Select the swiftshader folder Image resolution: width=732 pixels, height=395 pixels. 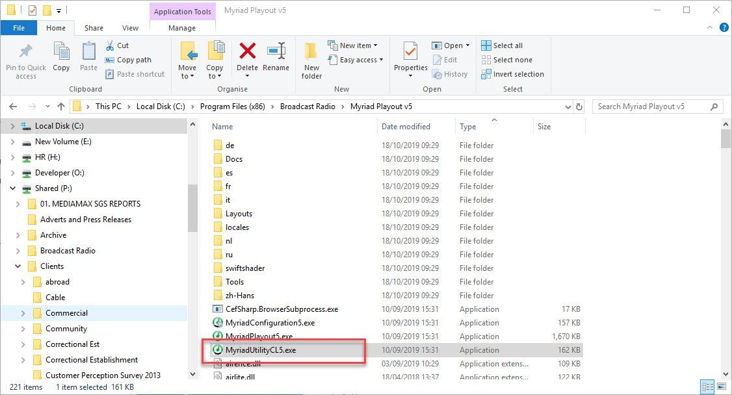coord(244,268)
